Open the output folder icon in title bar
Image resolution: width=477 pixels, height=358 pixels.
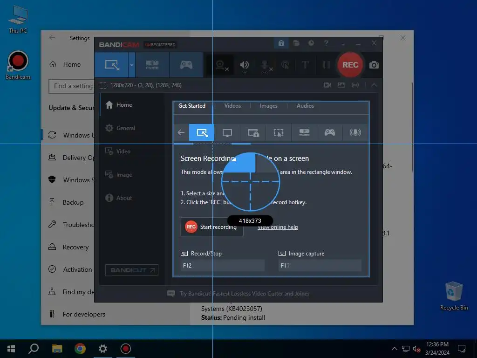(296, 43)
